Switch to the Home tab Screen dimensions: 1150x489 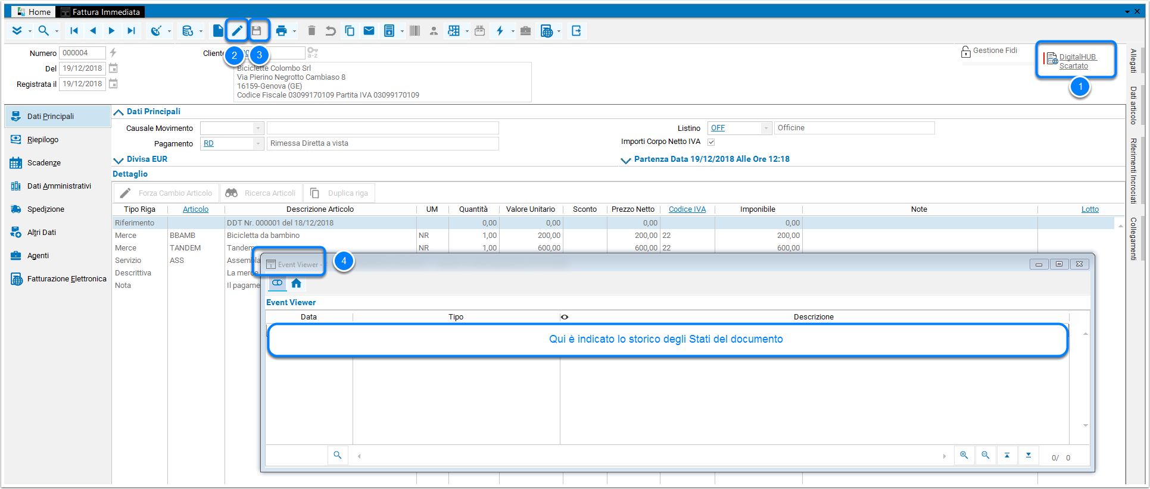[33, 12]
